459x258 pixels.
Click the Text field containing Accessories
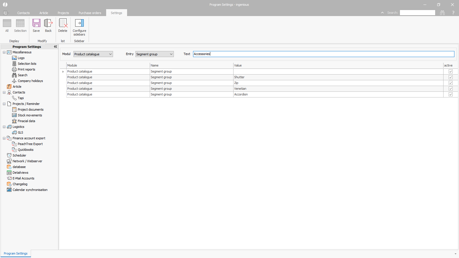(323, 54)
